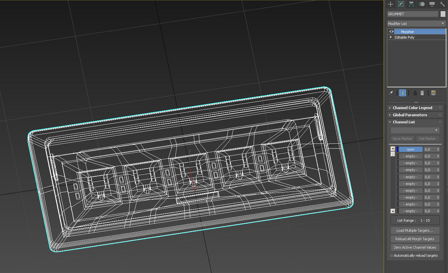Open Configure Modifier Sets icon
This screenshot has width=448, height=273.
[433, 93]
